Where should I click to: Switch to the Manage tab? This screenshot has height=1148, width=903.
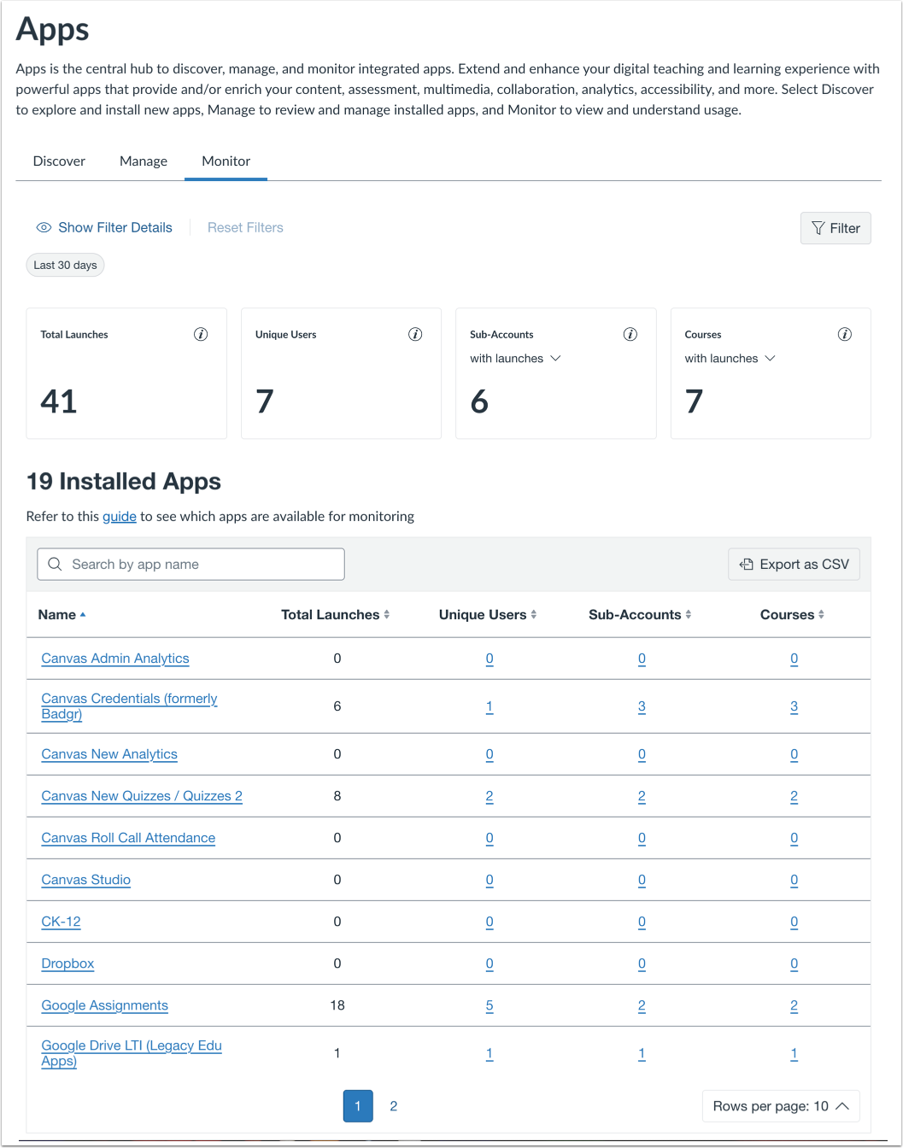click(143, 161)
